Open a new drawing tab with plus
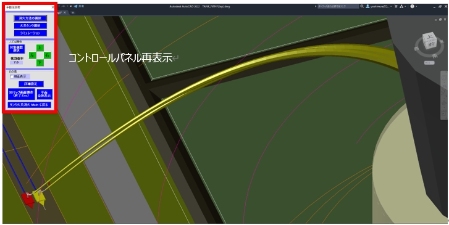The image size is (449, 225). click(x=73, y=12)
